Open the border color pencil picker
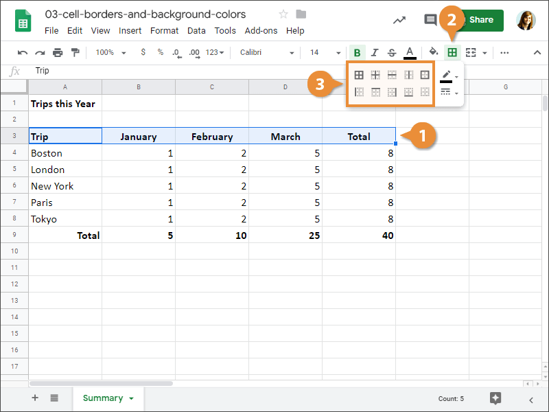 [449, 76]
